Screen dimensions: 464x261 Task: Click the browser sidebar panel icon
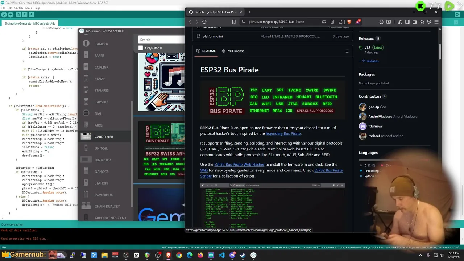pos(407,22)
